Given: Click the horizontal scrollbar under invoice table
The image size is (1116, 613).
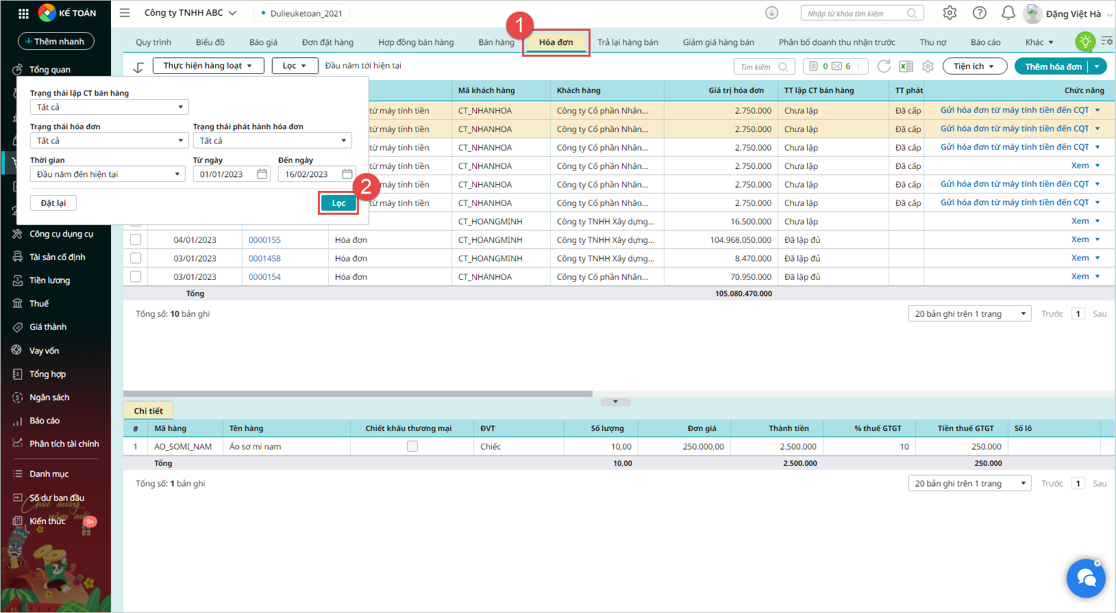Looking at the screenshot, I should (x=358, y=394).
